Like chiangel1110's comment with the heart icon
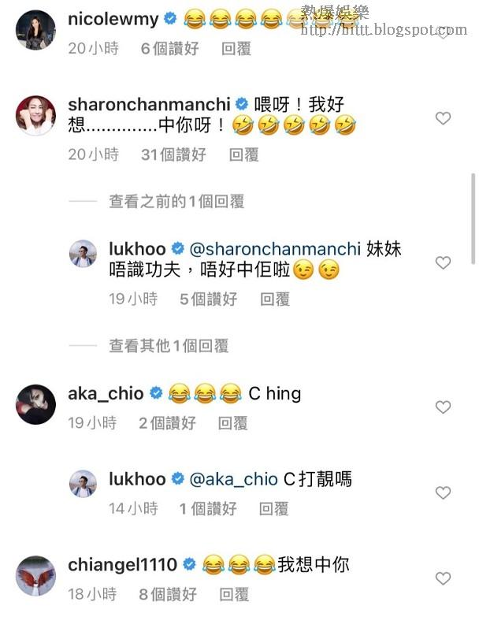Image resolution: width=479 pixels, height=617 pixels. (x=443, y=578)
